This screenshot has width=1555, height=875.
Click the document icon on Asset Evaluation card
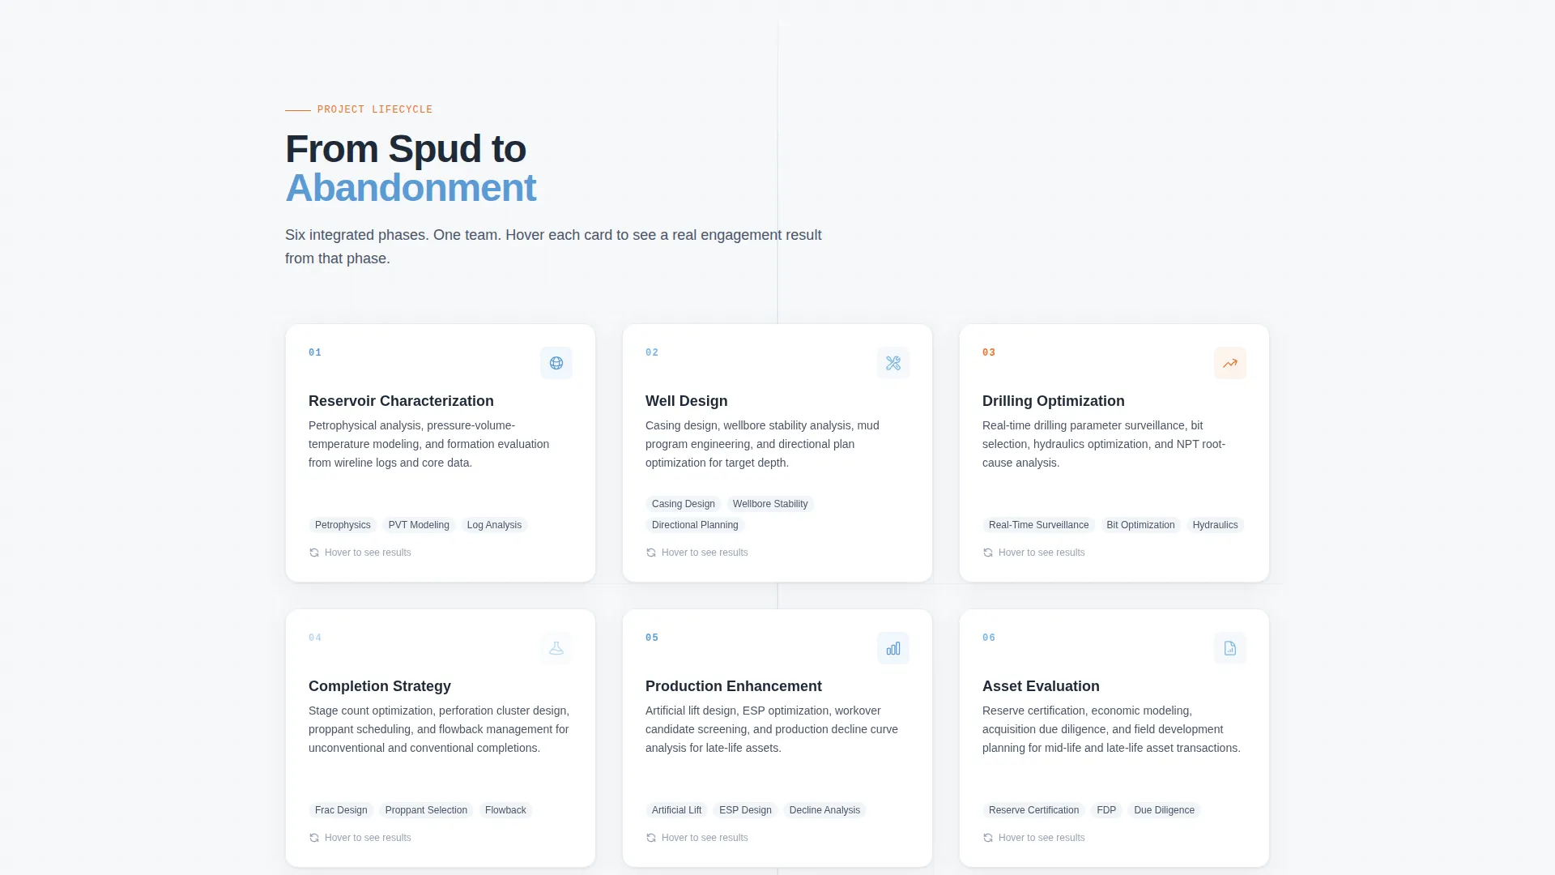click(x=1230, y=648)
